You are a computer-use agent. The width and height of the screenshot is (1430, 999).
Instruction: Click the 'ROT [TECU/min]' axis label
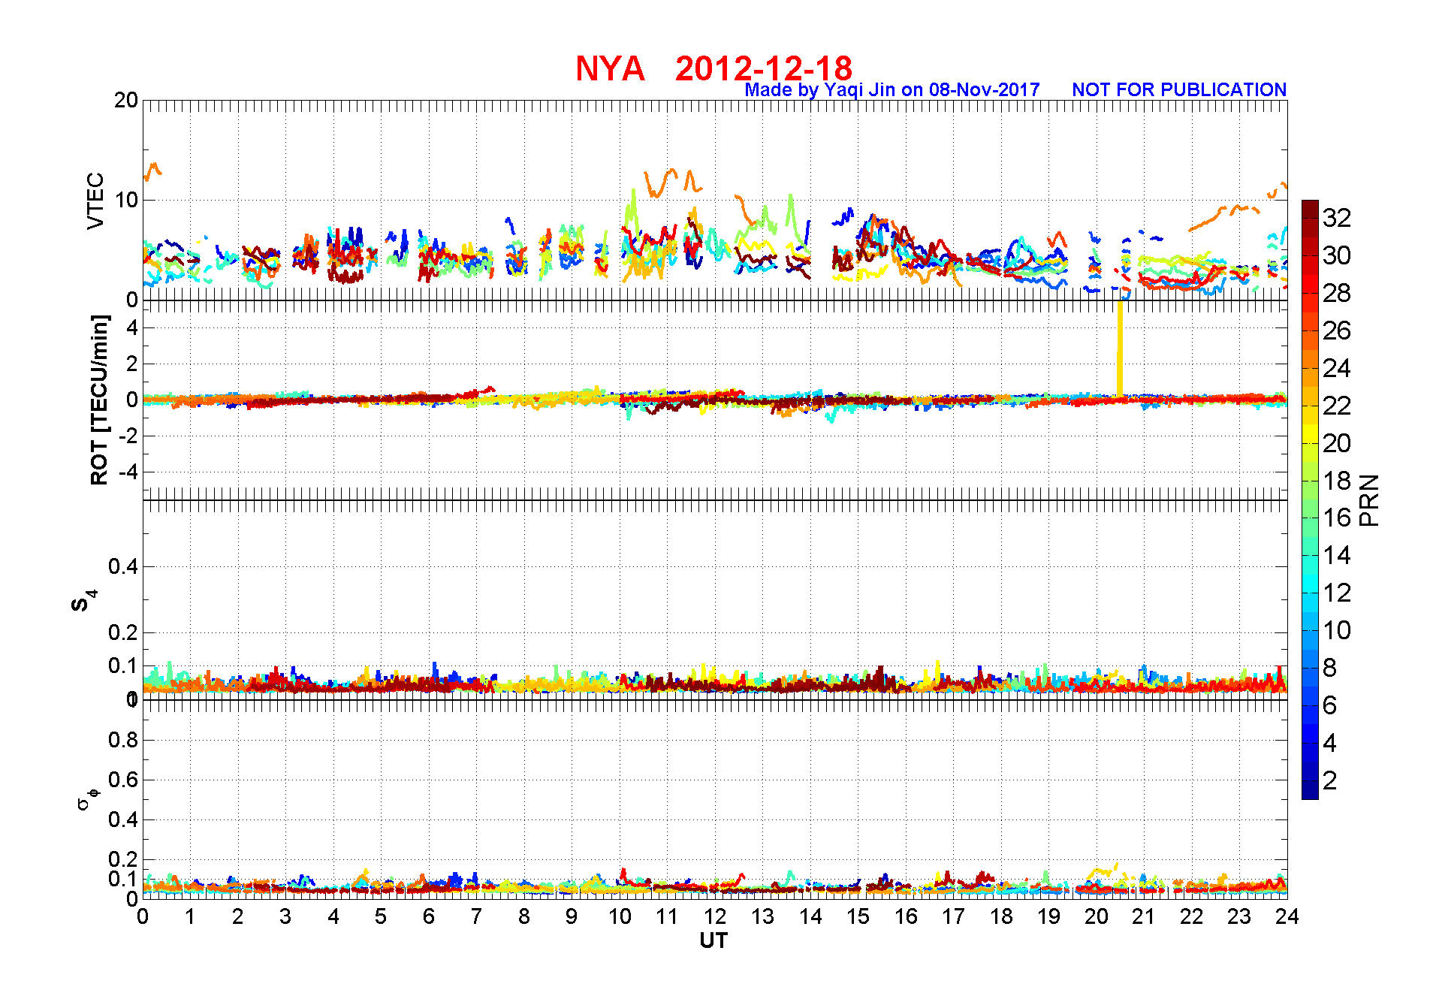(x=98, y=400)
